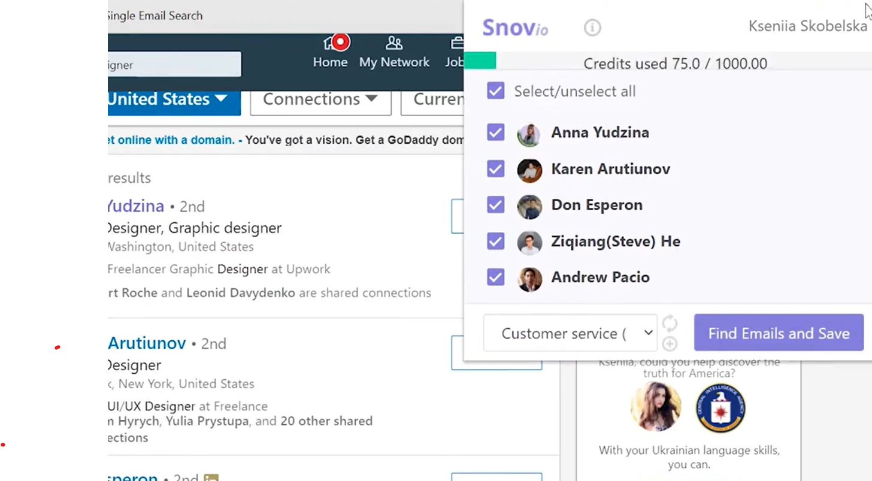The height and width of the screenshot is (481, 872).
Task: Click the Snov.io logo
Action: click(x=514, y=28)
